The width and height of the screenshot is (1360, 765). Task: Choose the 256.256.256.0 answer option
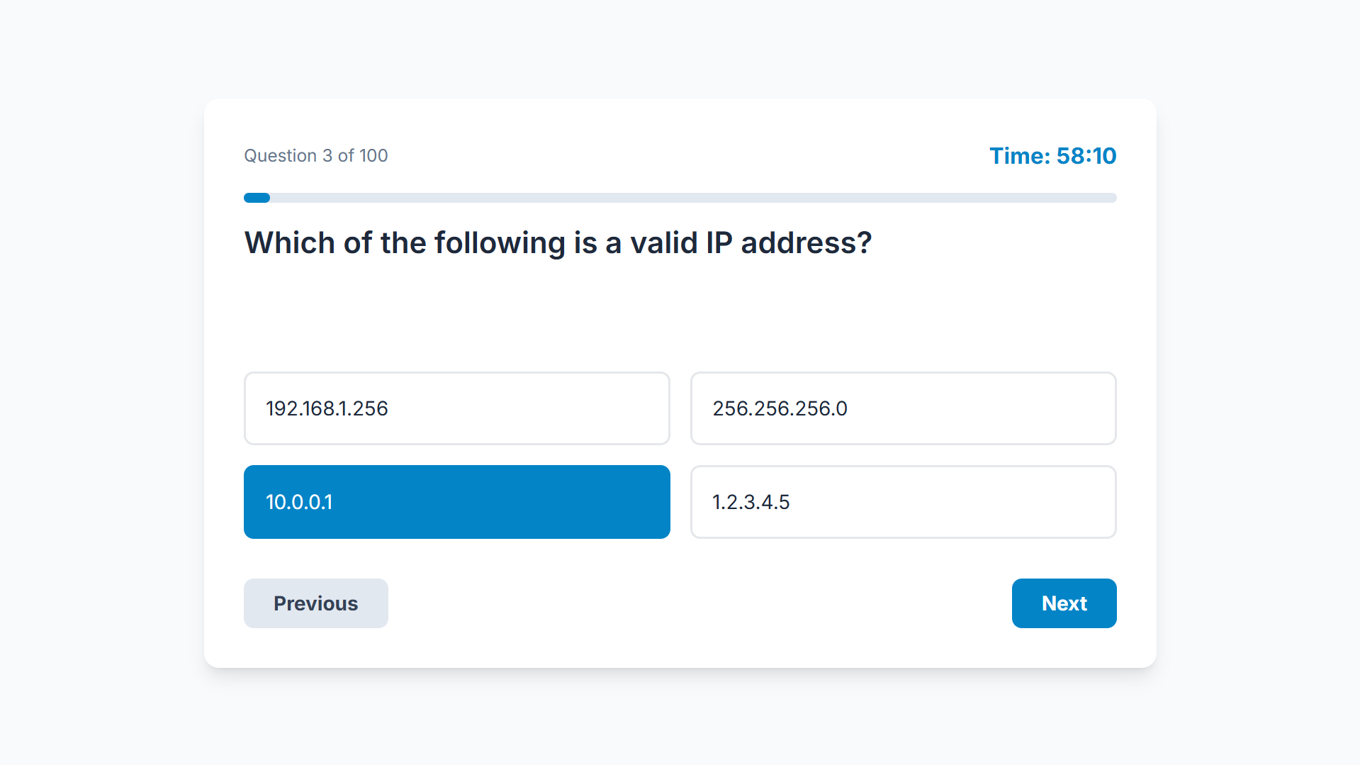903,408
